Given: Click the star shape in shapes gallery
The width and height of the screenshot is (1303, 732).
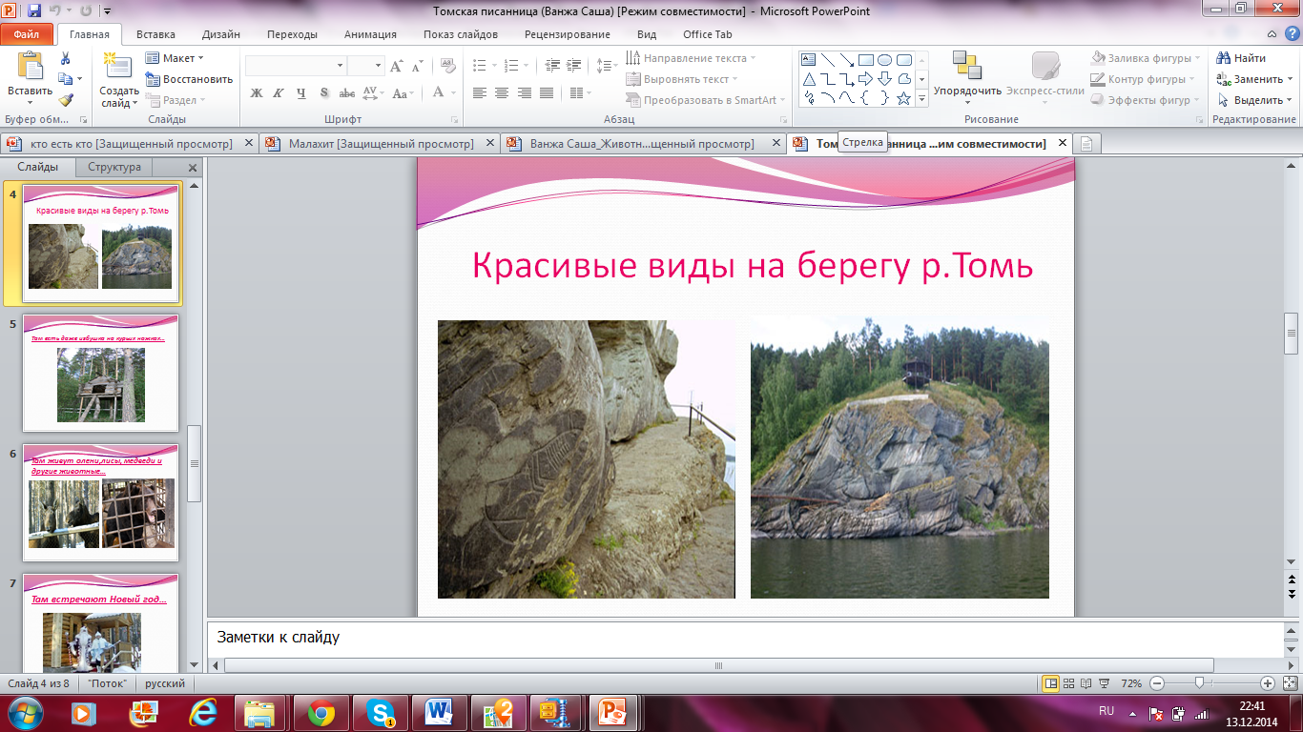Looking at the screenshot, I should (903, 98).
